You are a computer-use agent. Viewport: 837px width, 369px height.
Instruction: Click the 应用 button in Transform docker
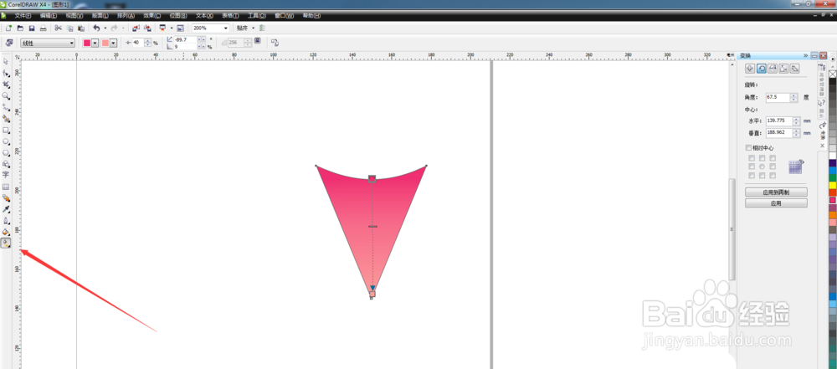(x=776, y=203)
